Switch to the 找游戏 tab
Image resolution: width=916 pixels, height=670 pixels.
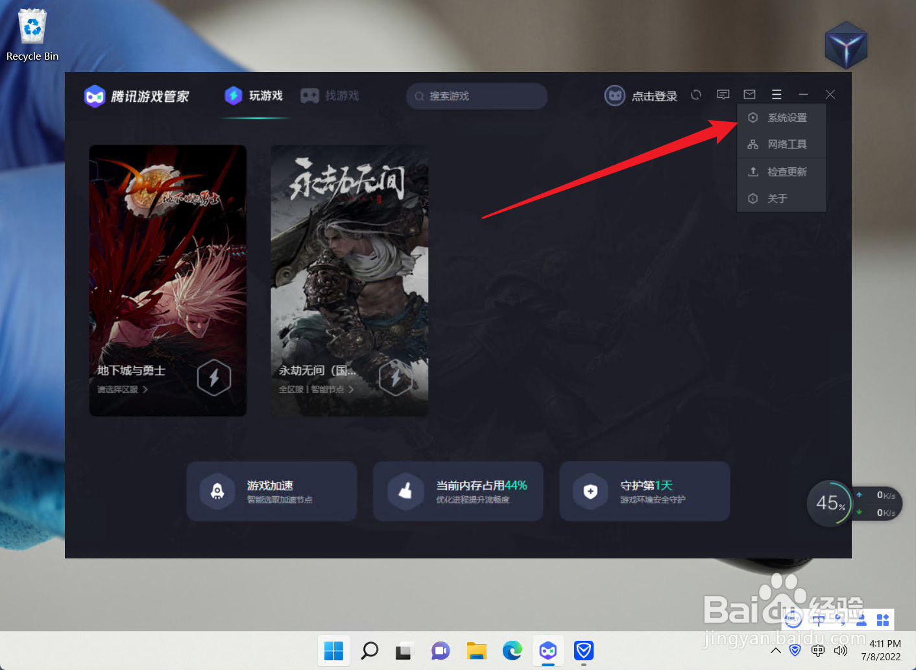pos(330,96)
